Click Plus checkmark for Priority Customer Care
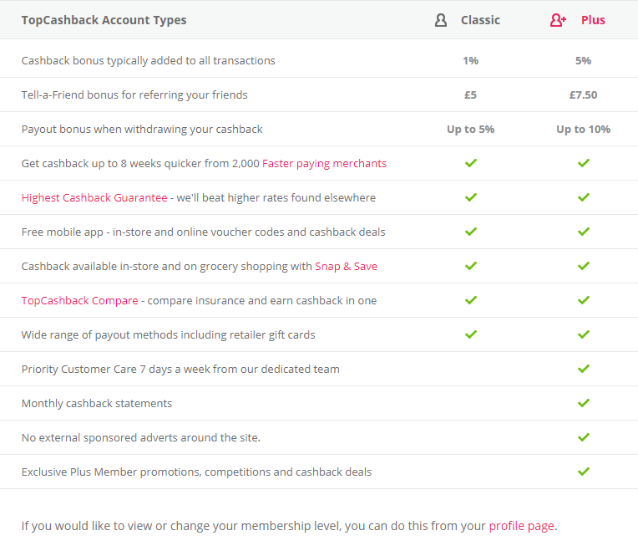Viewport: 638px width, 556px height. (584, 368)
